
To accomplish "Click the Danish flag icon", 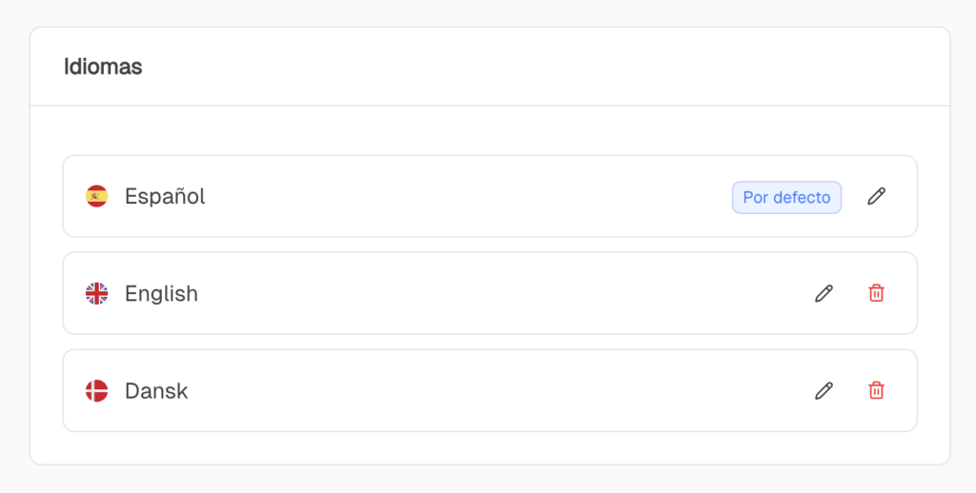I will pos(96,391).
